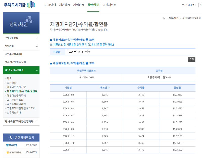
Task: Open 개인상품 top menu
Action: click(x=64, y=5)
